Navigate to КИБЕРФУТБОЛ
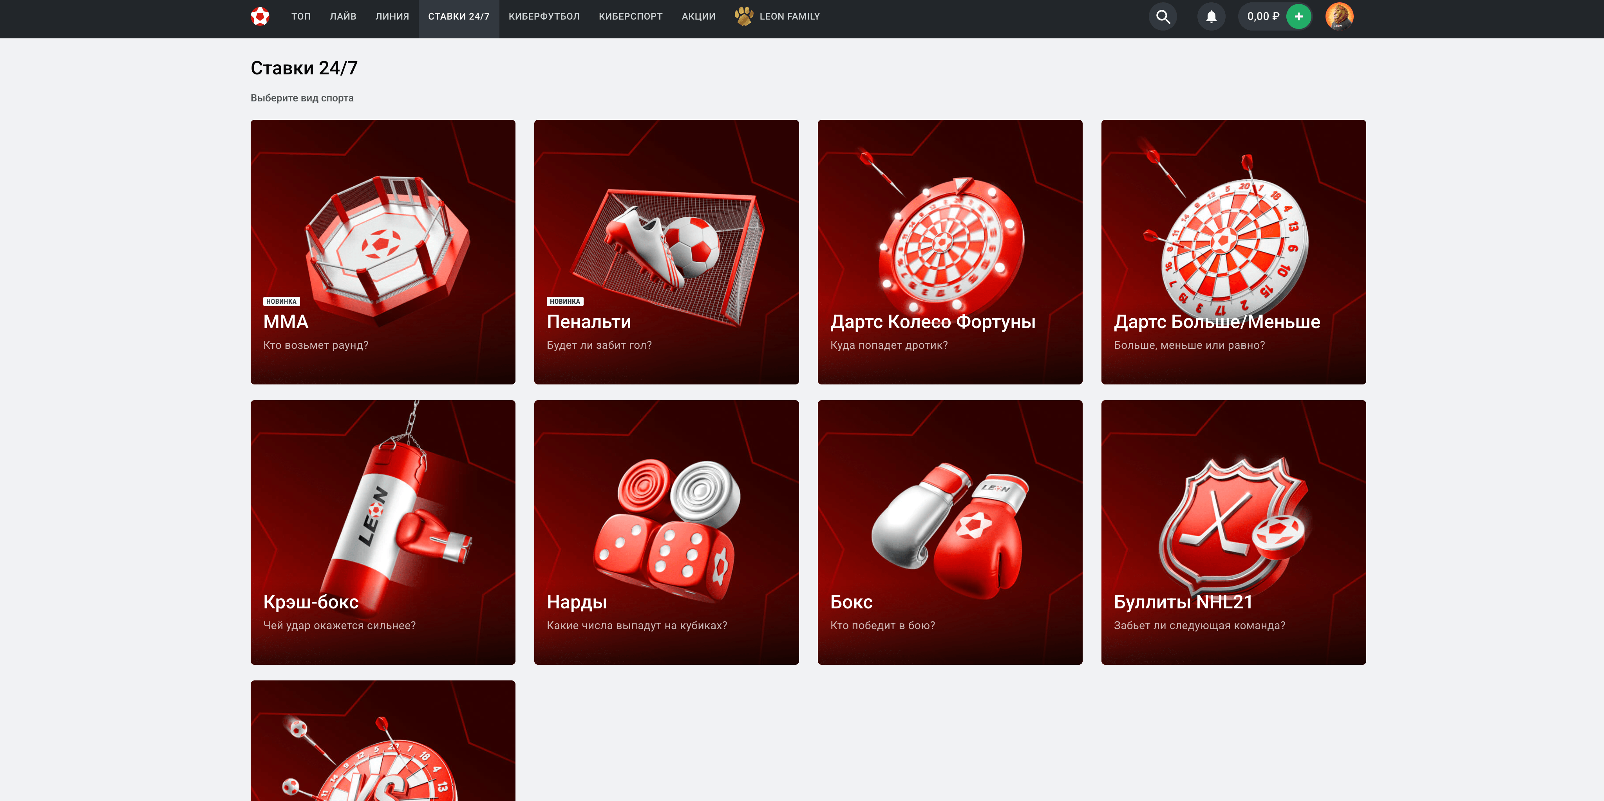Image resolution: width=1604 pixels, height=801 pixels. pos(544,17)
